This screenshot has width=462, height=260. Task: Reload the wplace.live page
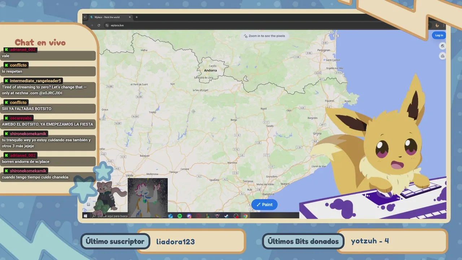coord(99,25)
